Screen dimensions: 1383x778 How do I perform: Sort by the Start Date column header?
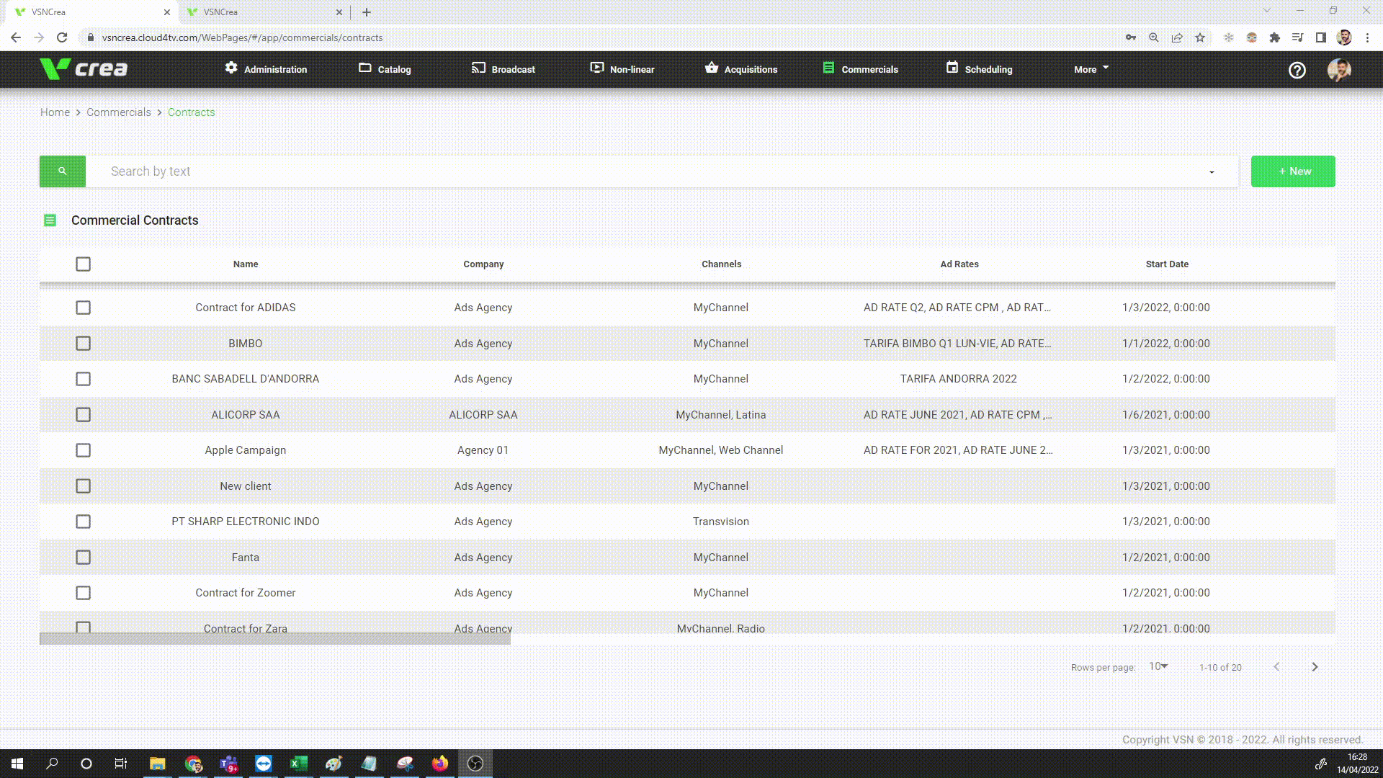1167,264
